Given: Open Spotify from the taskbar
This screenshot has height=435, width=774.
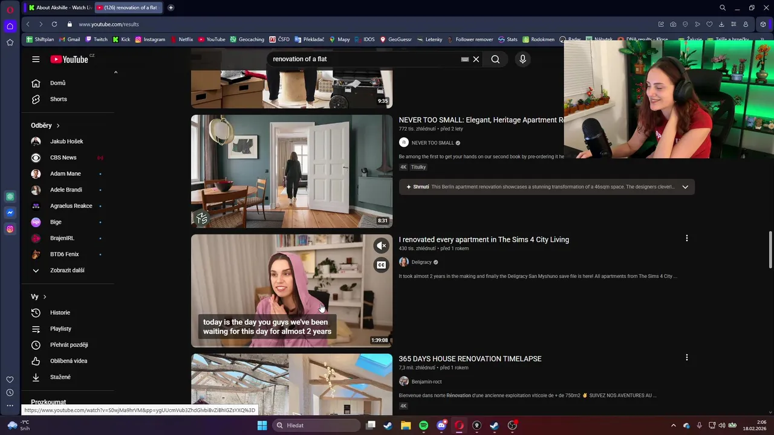Looking at the screenshot, I should click(x=423, y=425).
